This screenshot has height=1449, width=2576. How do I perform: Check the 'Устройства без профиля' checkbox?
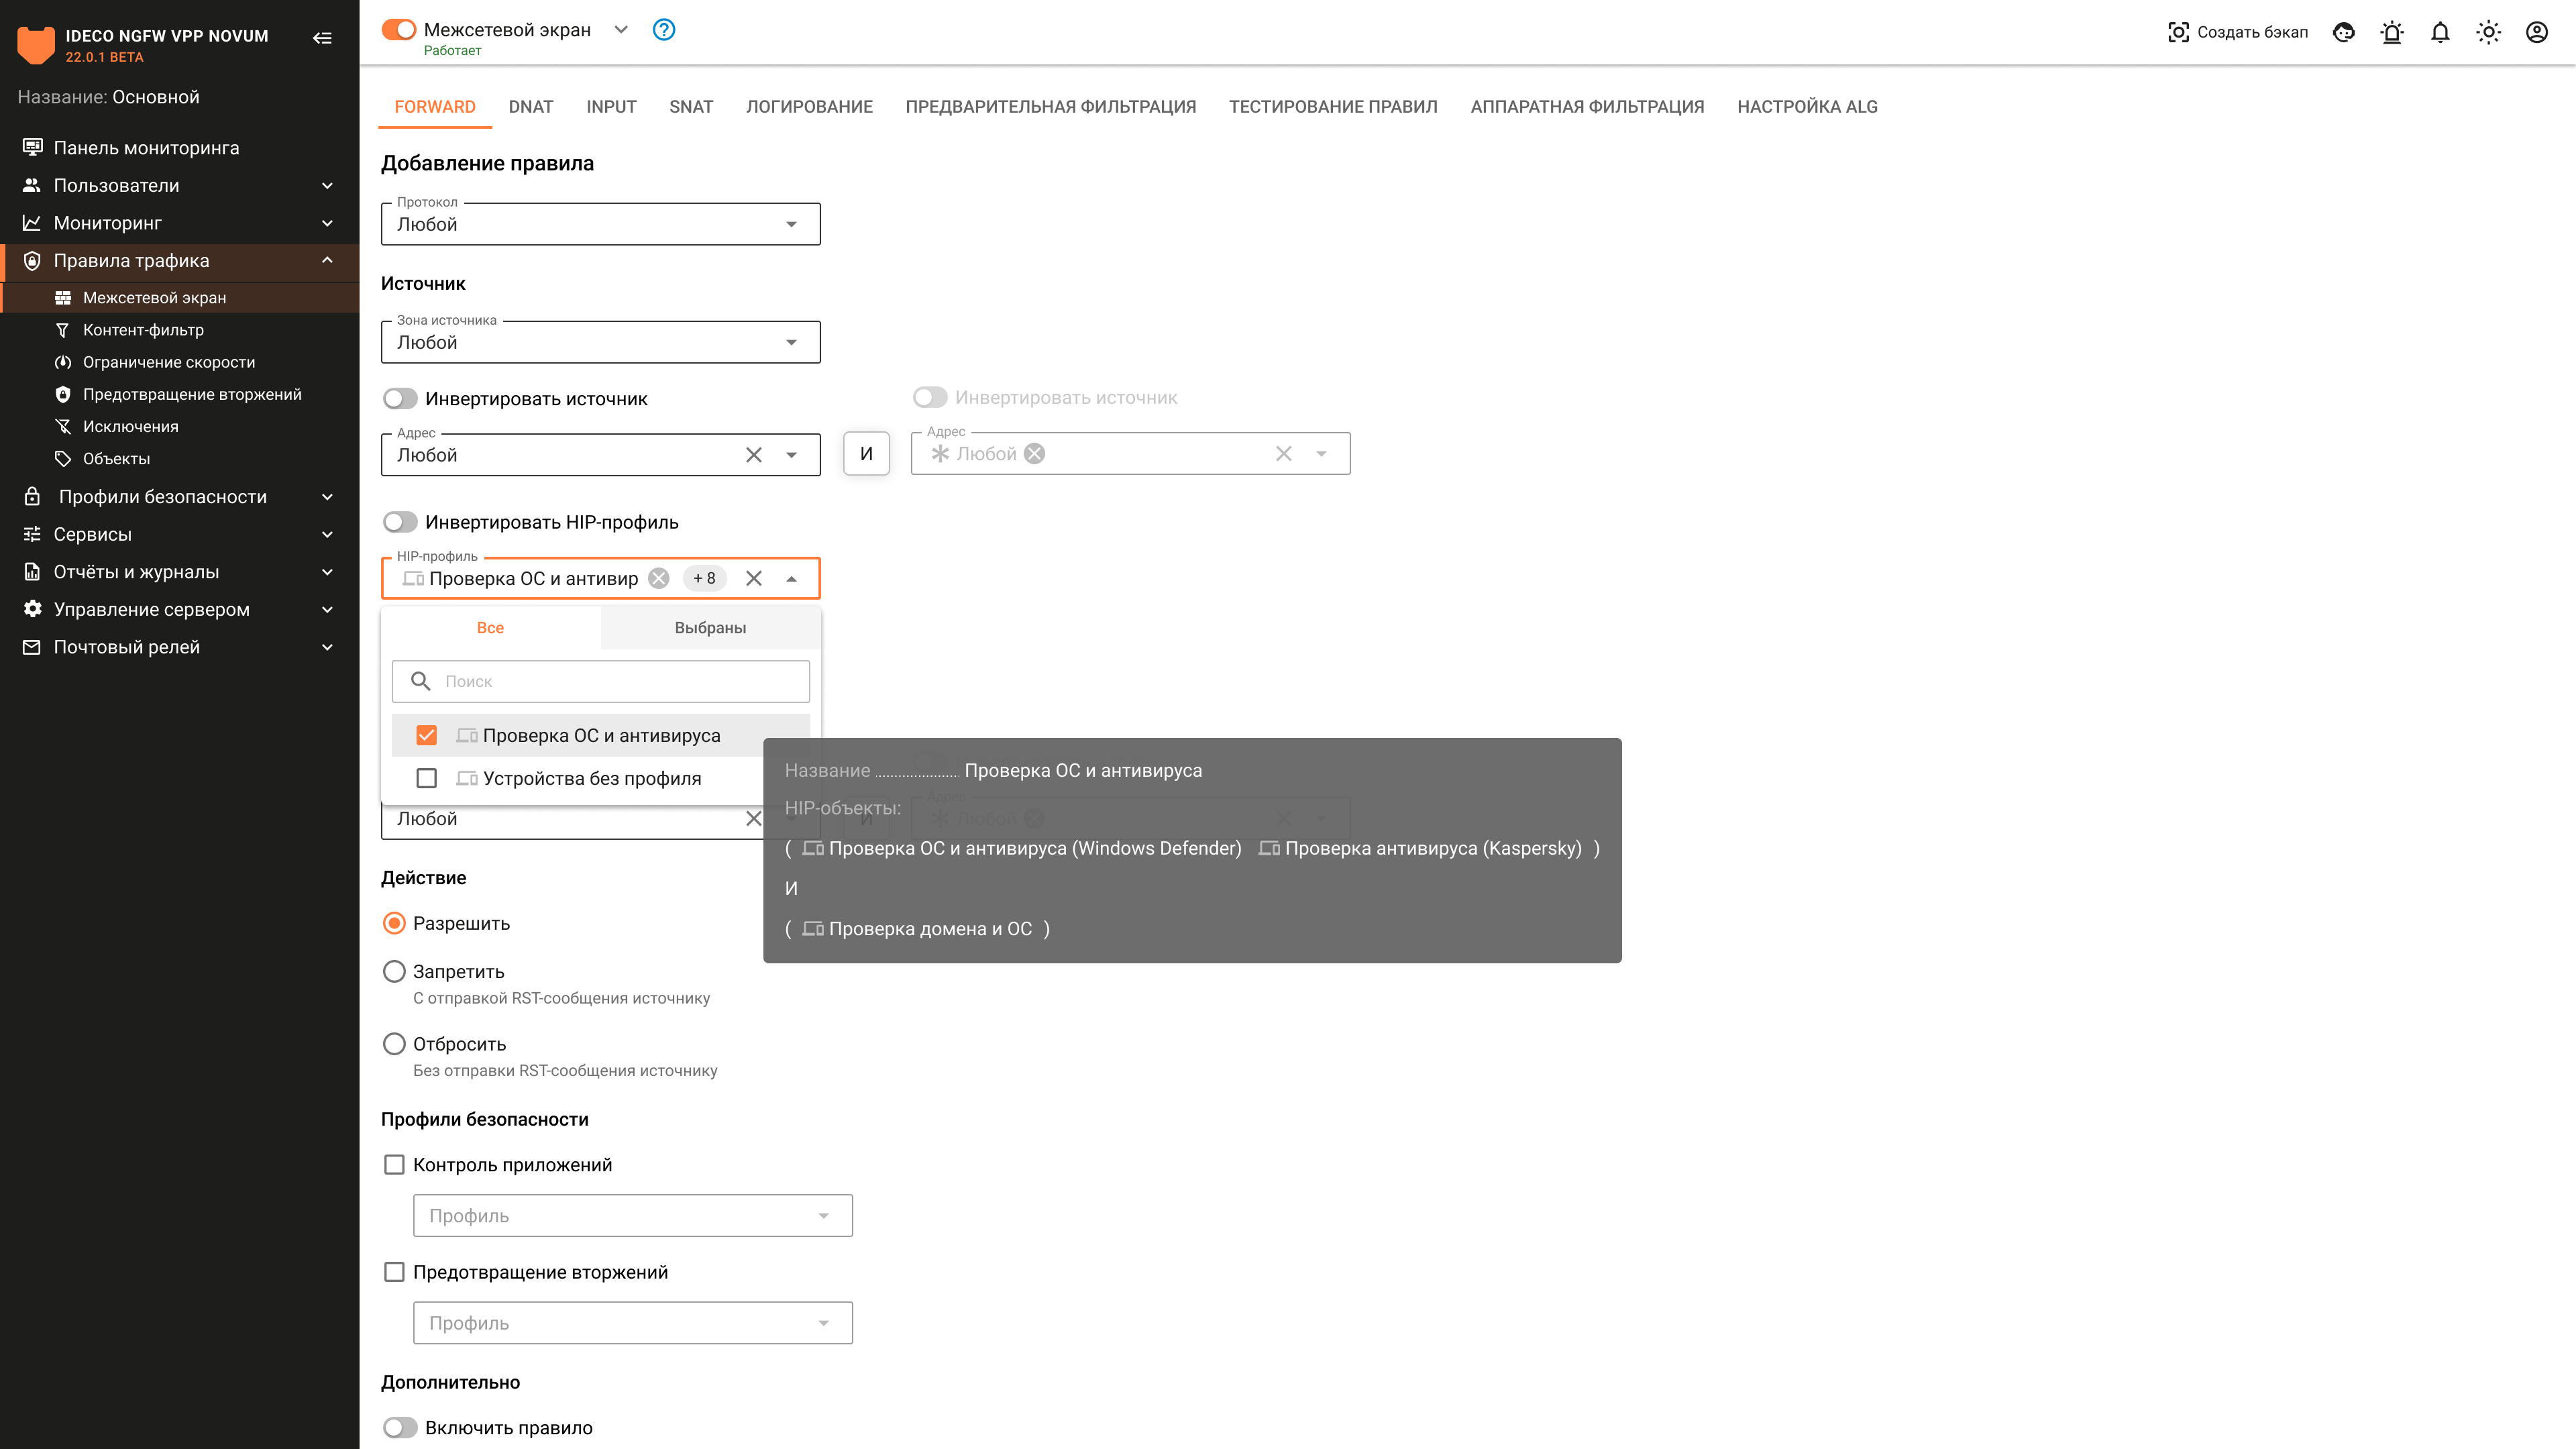[427, 778]
